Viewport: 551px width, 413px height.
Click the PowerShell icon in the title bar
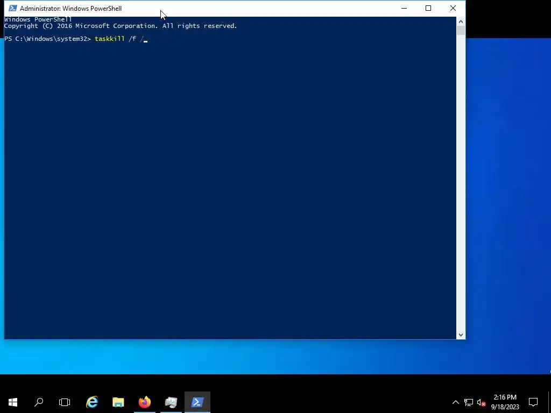13,8
